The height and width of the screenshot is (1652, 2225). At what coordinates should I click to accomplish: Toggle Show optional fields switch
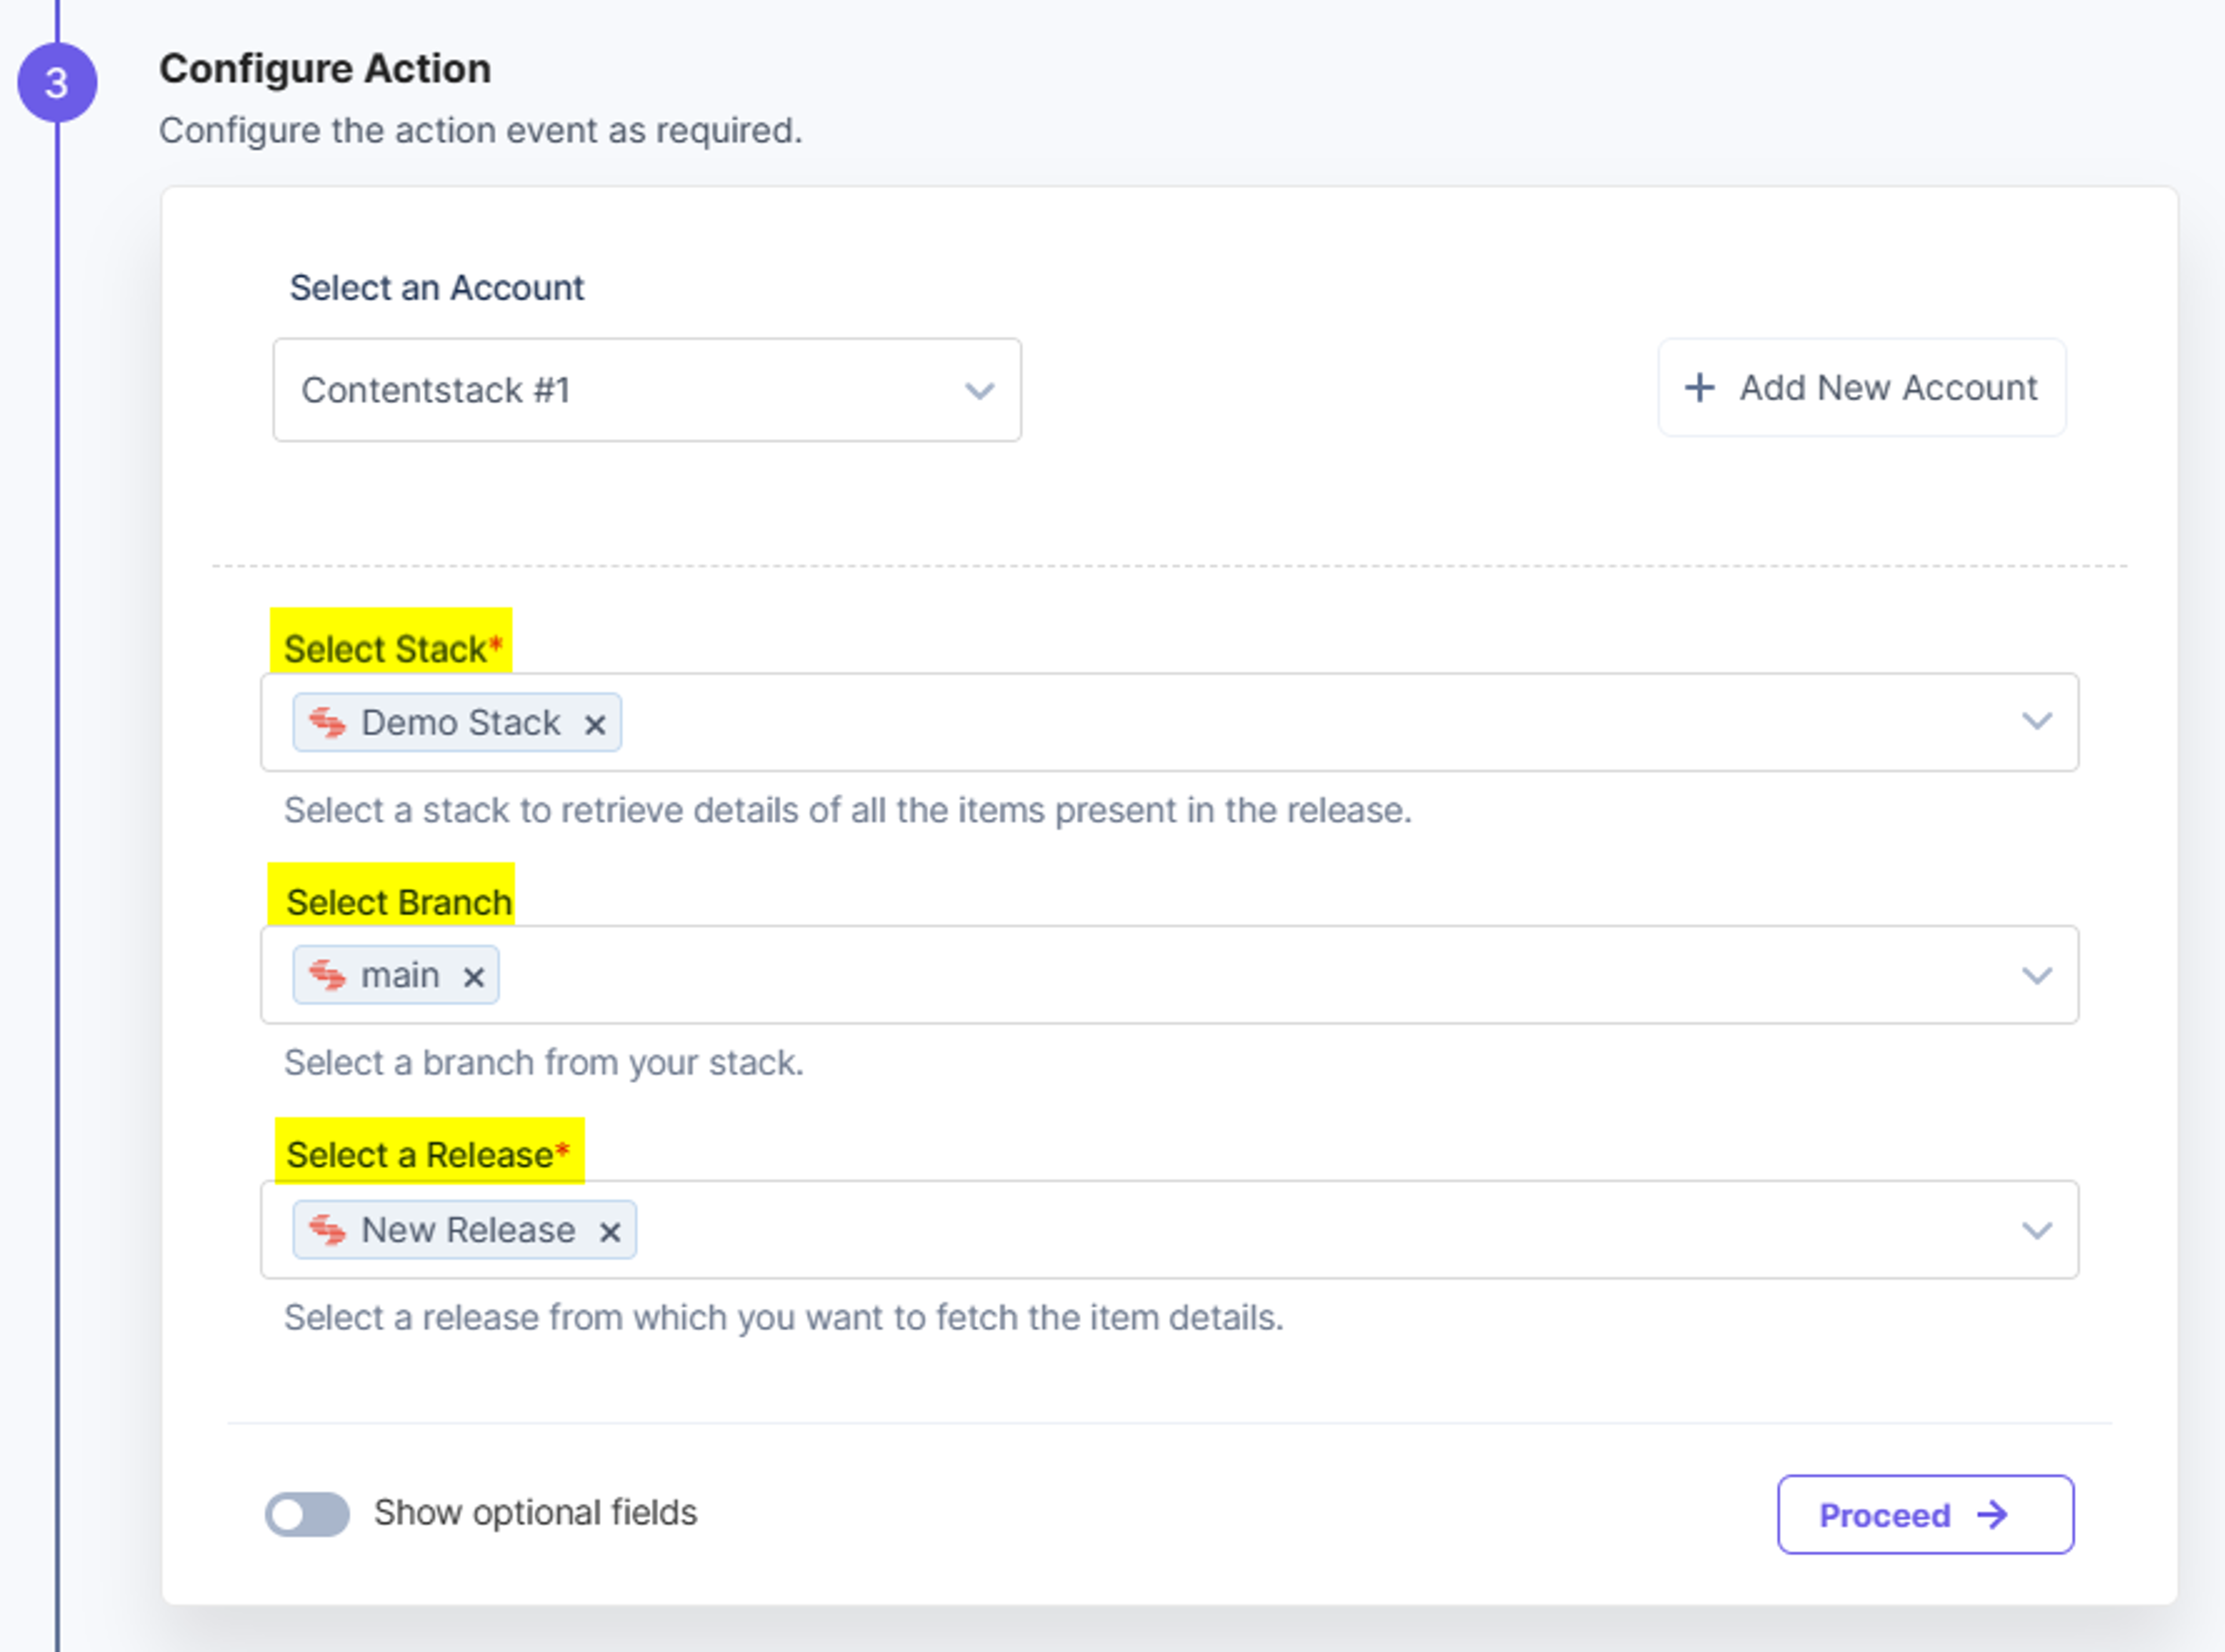pyautogui.click(x=307, y=1514)
